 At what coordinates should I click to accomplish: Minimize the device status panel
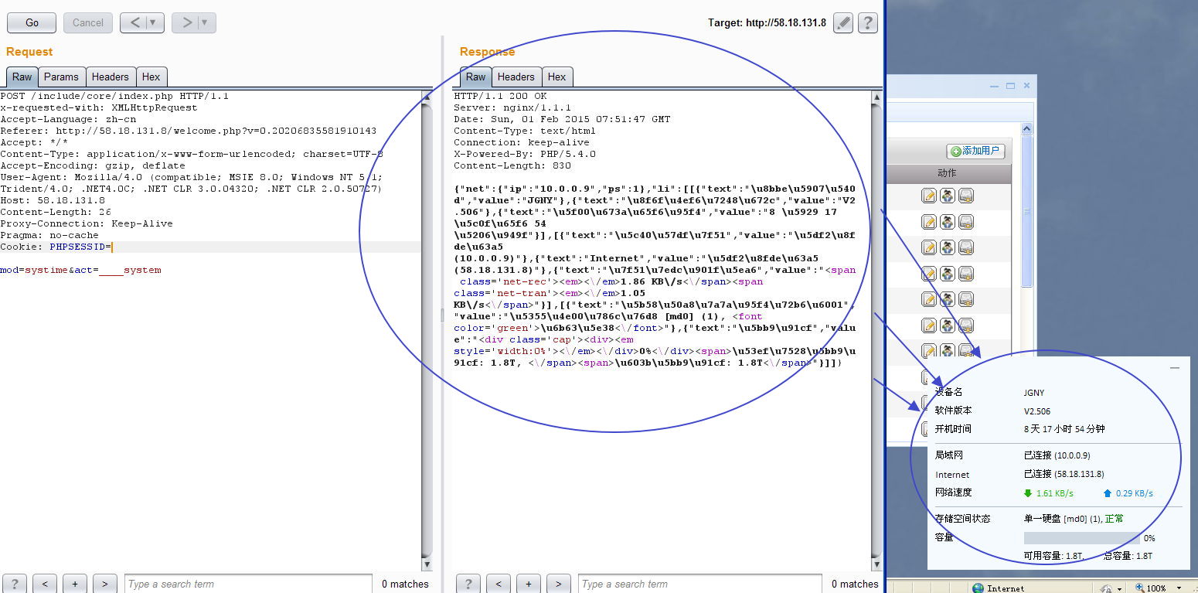pos(1175,368)
